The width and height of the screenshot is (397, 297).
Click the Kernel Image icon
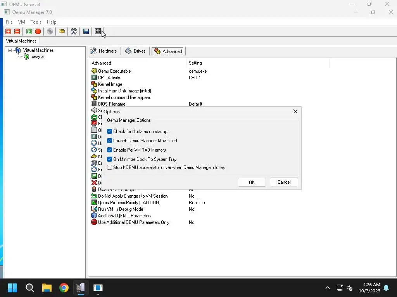[94, 84]
